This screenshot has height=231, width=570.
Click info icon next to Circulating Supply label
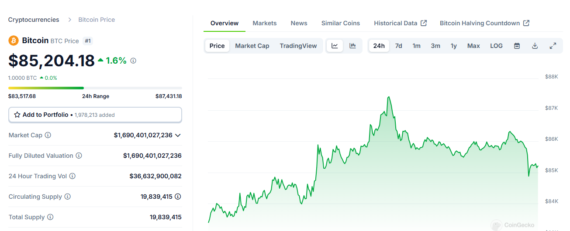tap(68, 197)
